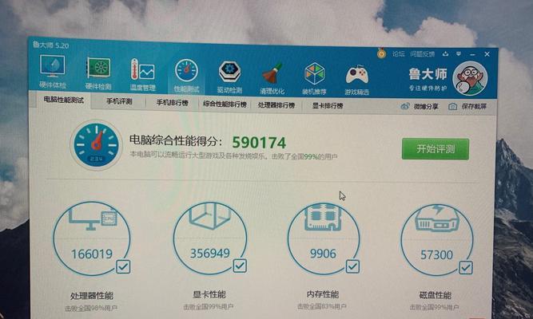This screenshot has height=319, width=533.
Task: Click the 显卡性能 label
Action: (x=209, y=294)
